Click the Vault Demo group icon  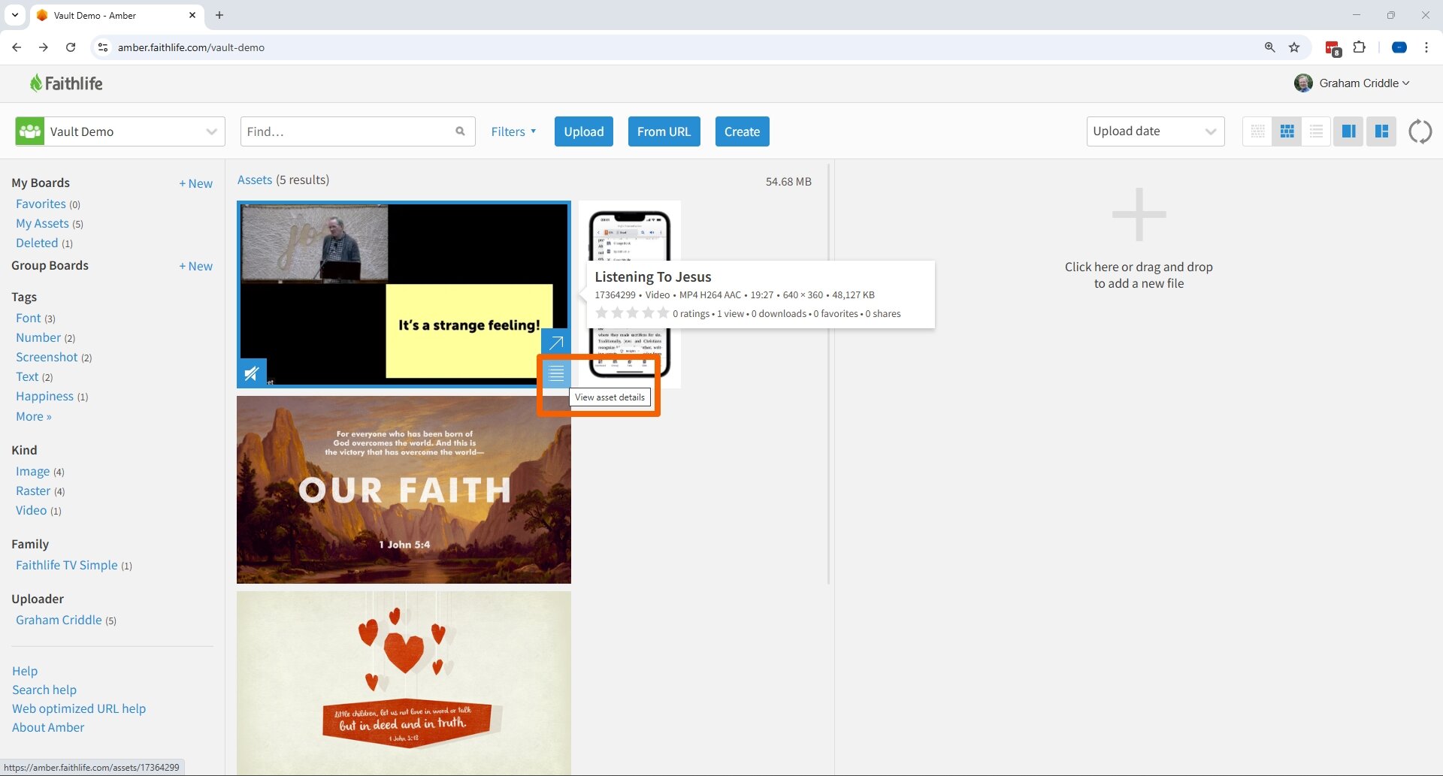coord(30,131)
